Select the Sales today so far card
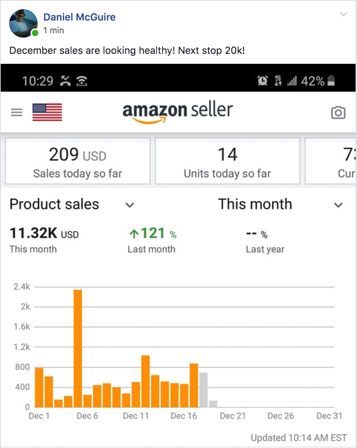Image resolution: width=357 pixels, height=448 pixels. pyautogui.click(x=78, y=161)
